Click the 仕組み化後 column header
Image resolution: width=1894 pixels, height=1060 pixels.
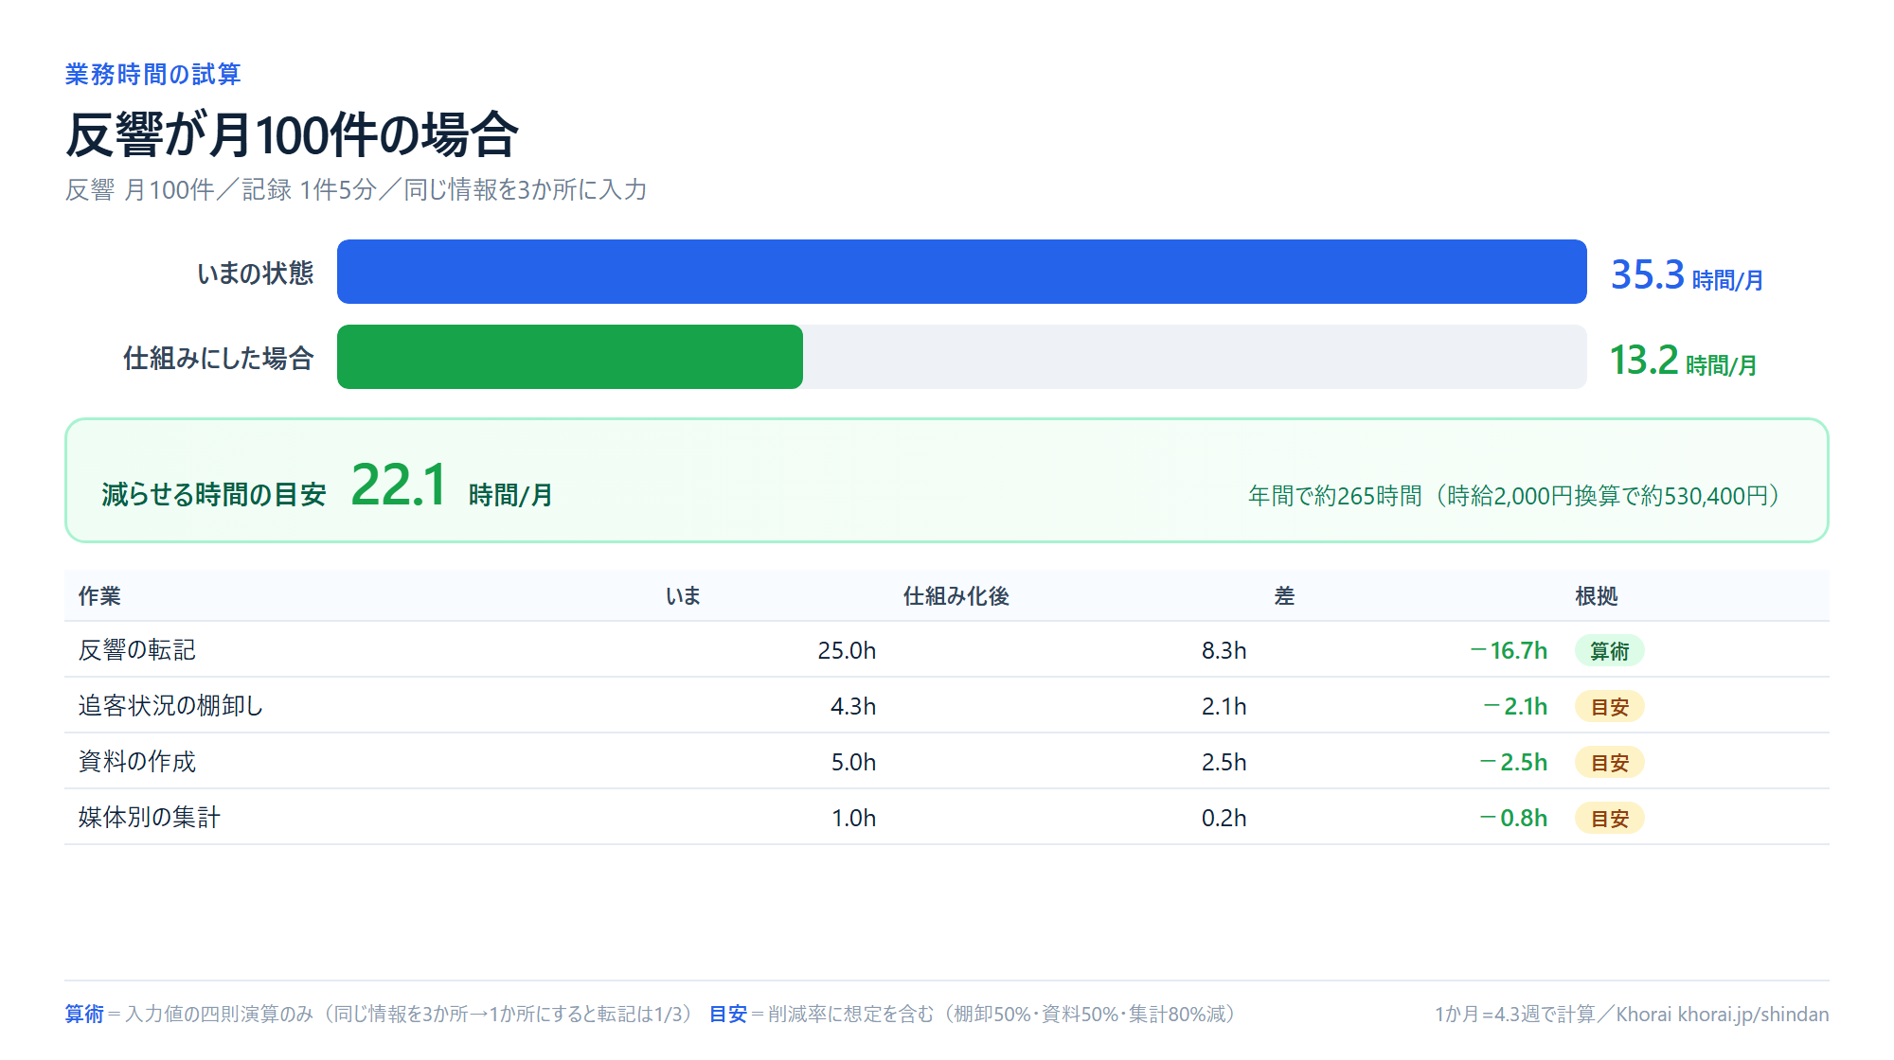coord(956,595)
